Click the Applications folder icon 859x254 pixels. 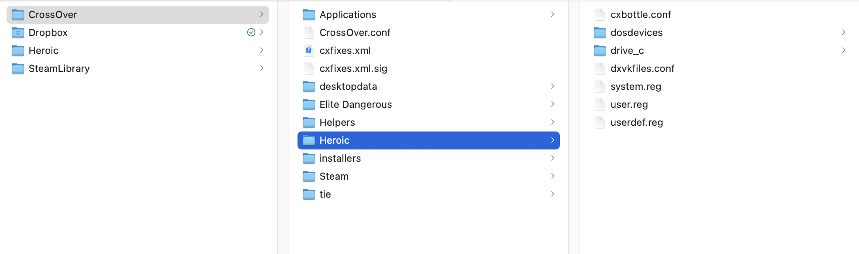(x=309, y=15)
